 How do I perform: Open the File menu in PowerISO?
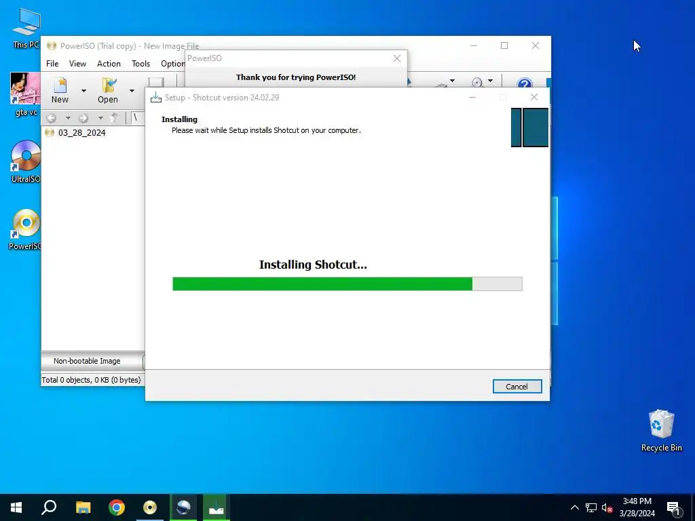tap(52, 63)
